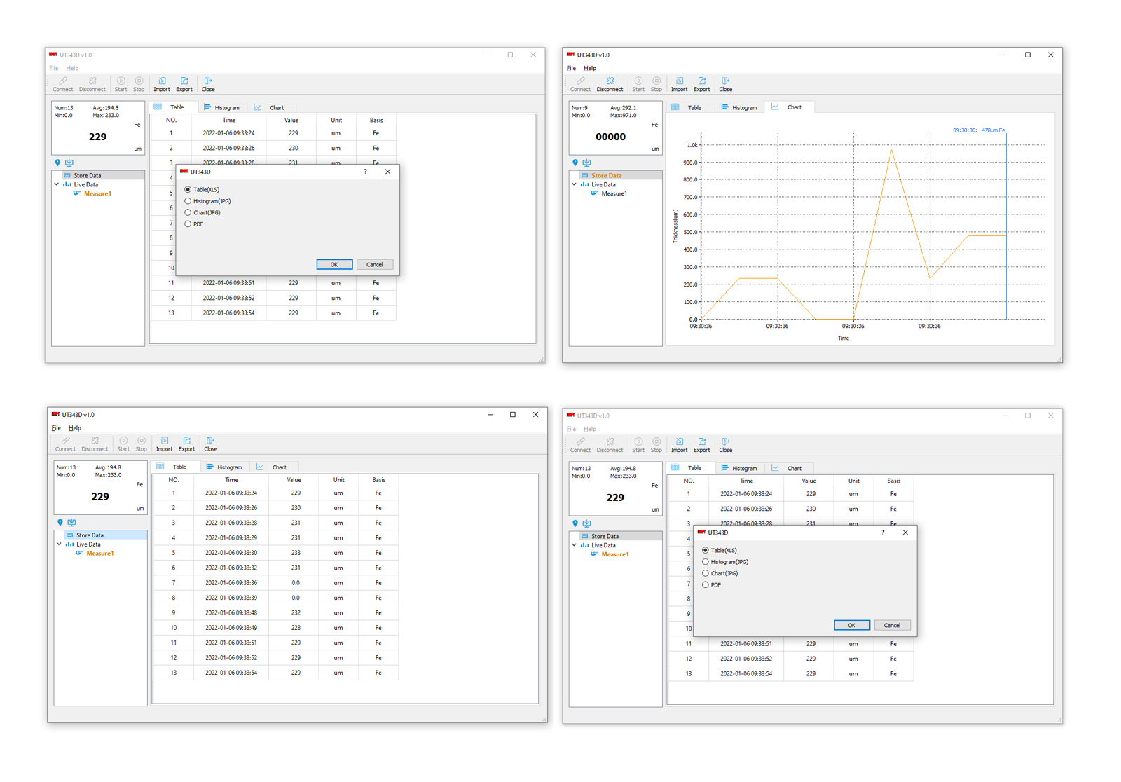Screen dimensions: 1121x782
Task: Click Disconnect in the line chart window's toolbar
Action: tap(610, 84)
